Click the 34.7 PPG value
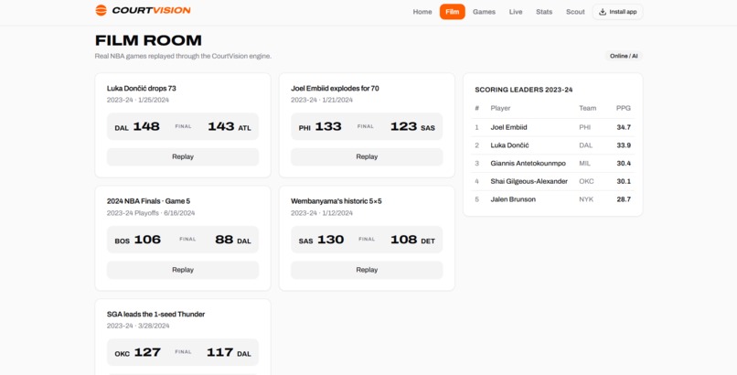This screenshot has height=375, width=737. point(624,127)
